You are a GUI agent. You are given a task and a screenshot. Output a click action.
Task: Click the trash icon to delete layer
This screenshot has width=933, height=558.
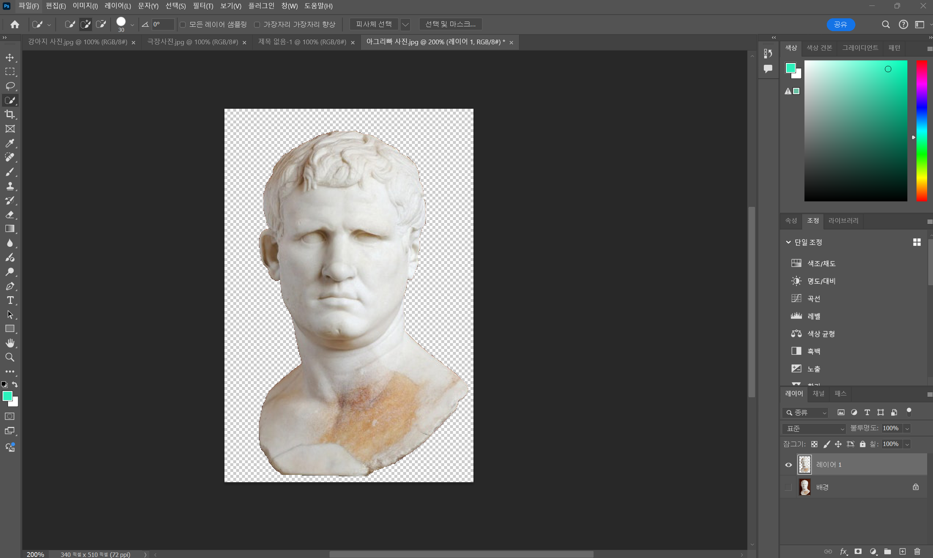917,551
